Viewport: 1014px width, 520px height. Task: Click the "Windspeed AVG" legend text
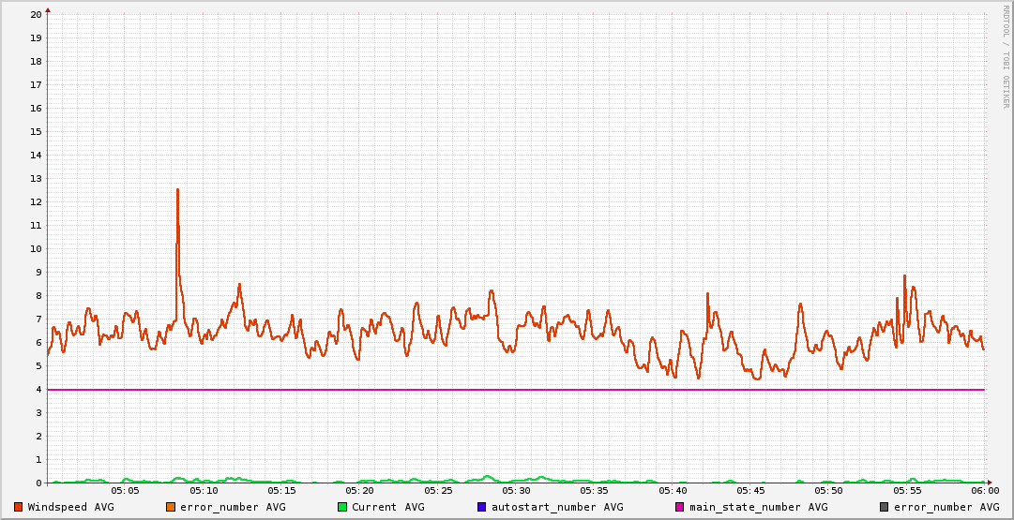coord(70,507)
